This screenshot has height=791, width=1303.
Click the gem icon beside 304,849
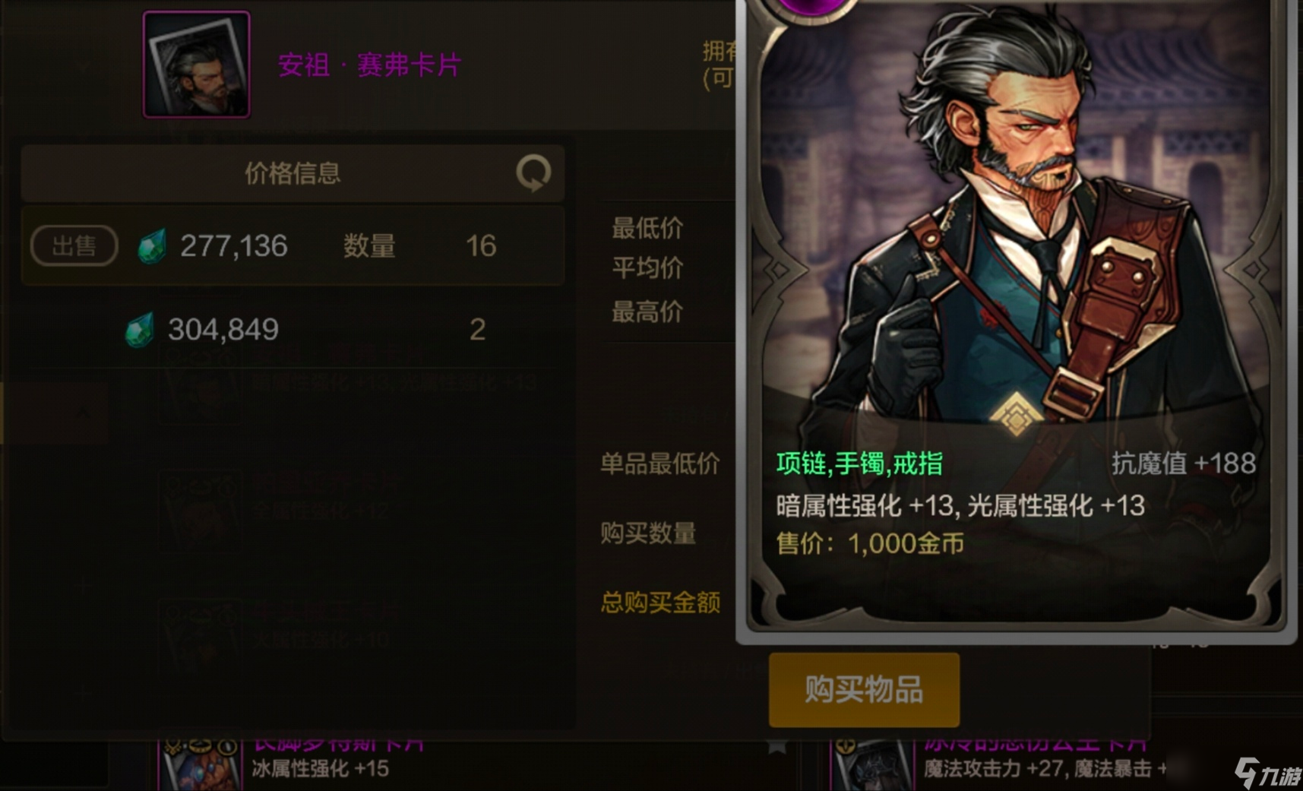140,330
